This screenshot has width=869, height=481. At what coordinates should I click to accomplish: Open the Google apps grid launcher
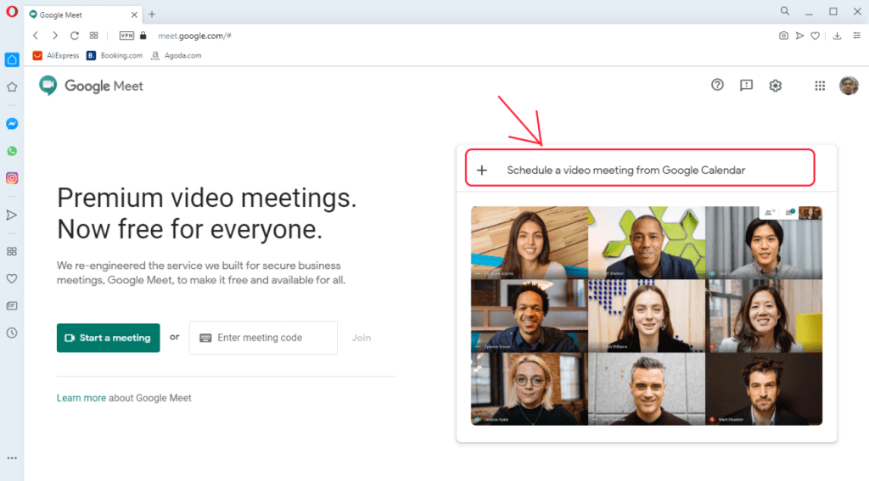point(820,86)
